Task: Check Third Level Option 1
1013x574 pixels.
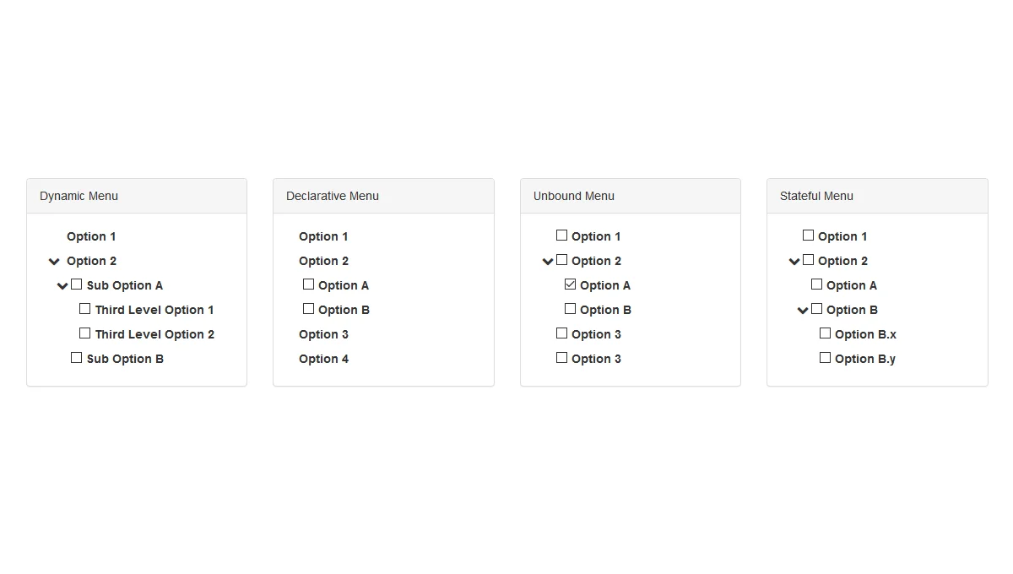Action: click(84, 309)
